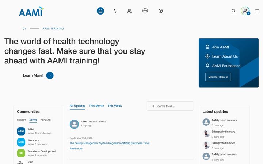Open the KiiP community link
Image resolution: width=263 pixels, height=164 pixels.
[x=30, y=162]
